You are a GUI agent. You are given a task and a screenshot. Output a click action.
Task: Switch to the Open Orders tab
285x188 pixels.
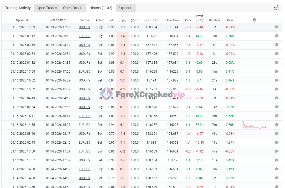73,8
